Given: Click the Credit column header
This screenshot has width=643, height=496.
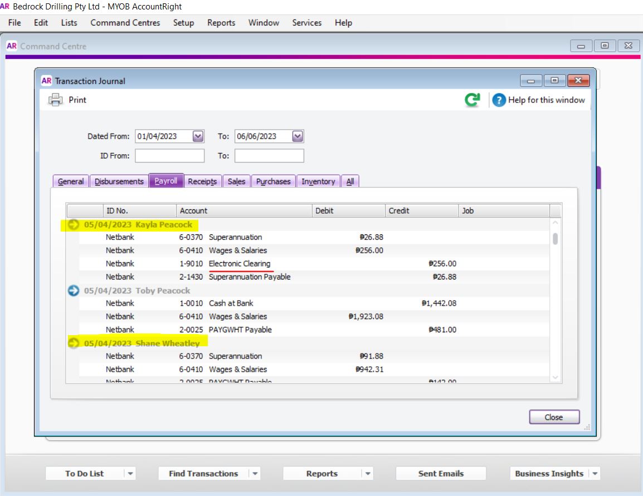Looking at the screenshot, I should [422, 210].
